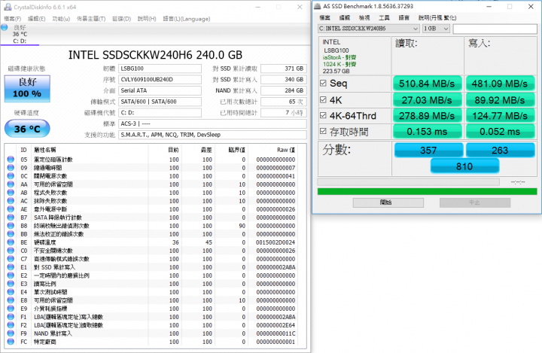Open CrystalDiskInfo's 檔案(F) menu
This screenshot has width=542, height=353.
click(x=13, y=19)
